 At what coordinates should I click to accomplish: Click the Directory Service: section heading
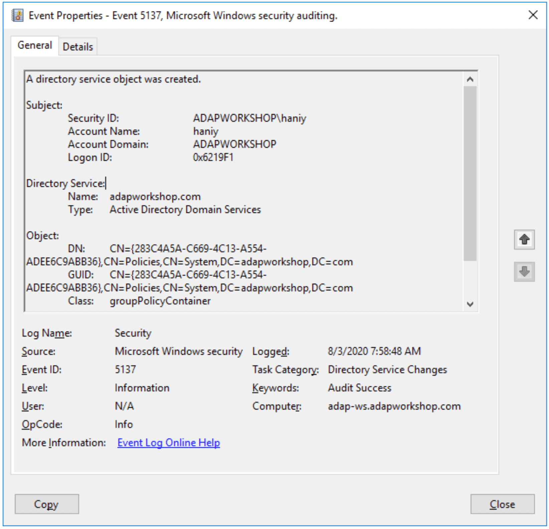coord(65,183)
